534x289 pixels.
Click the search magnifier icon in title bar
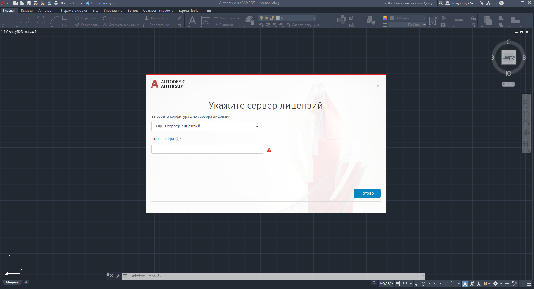click(441, 3)
